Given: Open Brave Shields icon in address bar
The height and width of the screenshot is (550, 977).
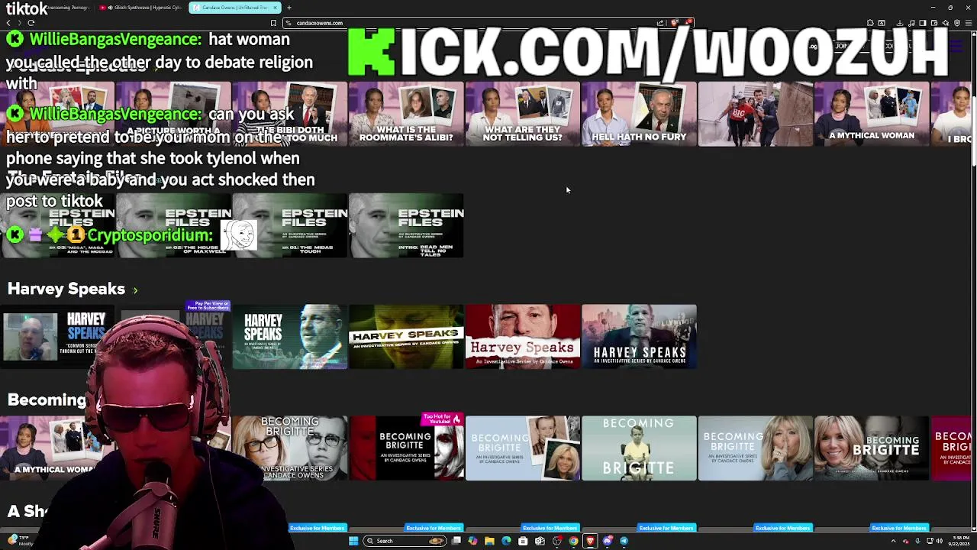Looking at the screenshot, I should tap(675, 22).
